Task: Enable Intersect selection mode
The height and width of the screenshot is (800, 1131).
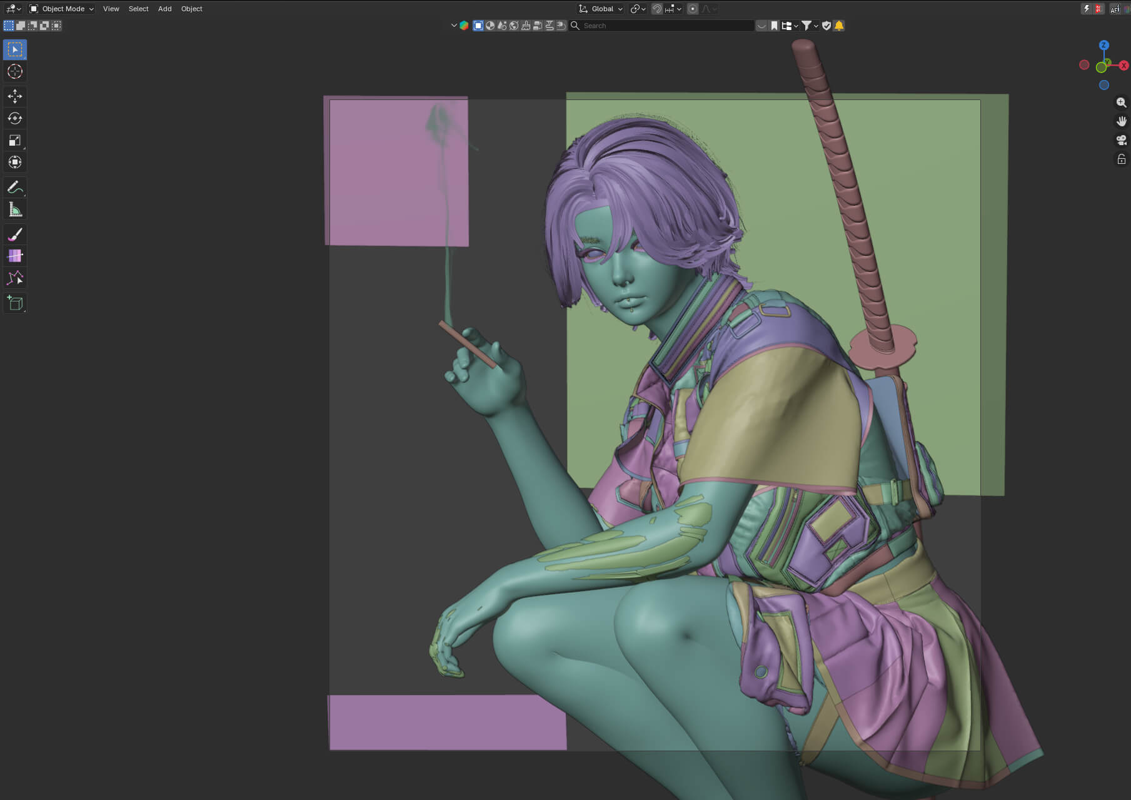Action: click(56, 26)
